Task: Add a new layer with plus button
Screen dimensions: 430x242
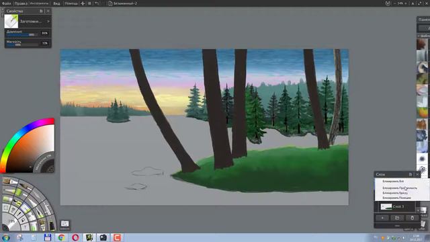Action: click(382, 218)
